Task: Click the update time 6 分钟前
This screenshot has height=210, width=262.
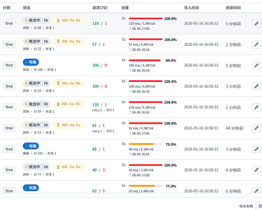Action: click(x=233, y=191)
